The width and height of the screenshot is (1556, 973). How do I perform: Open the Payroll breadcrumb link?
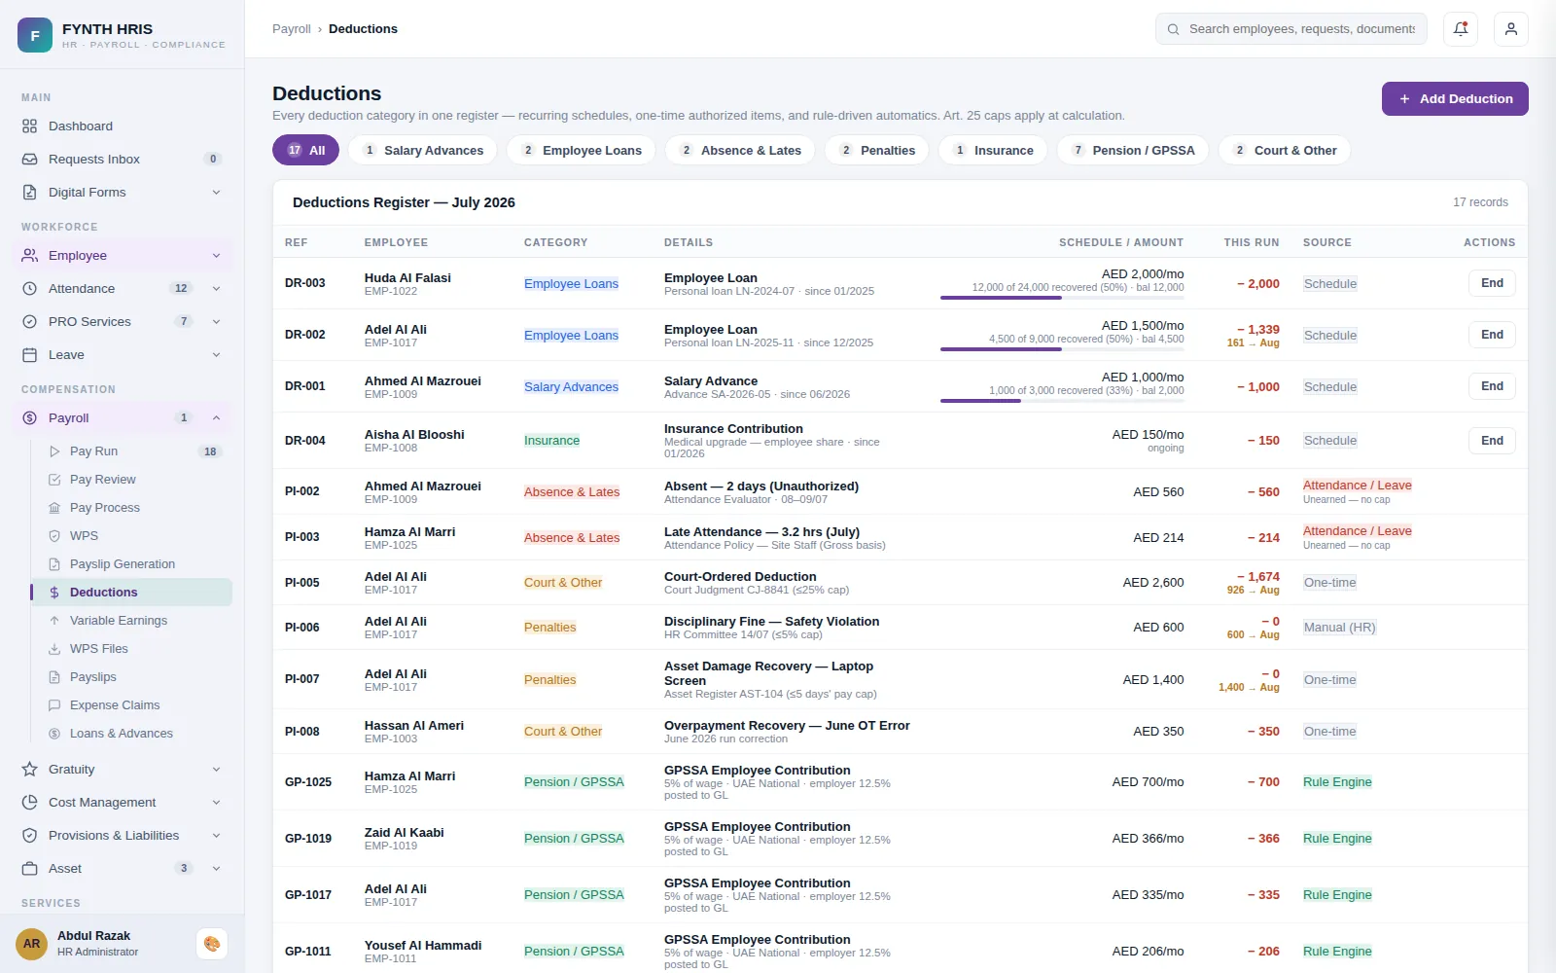(292, 29)
